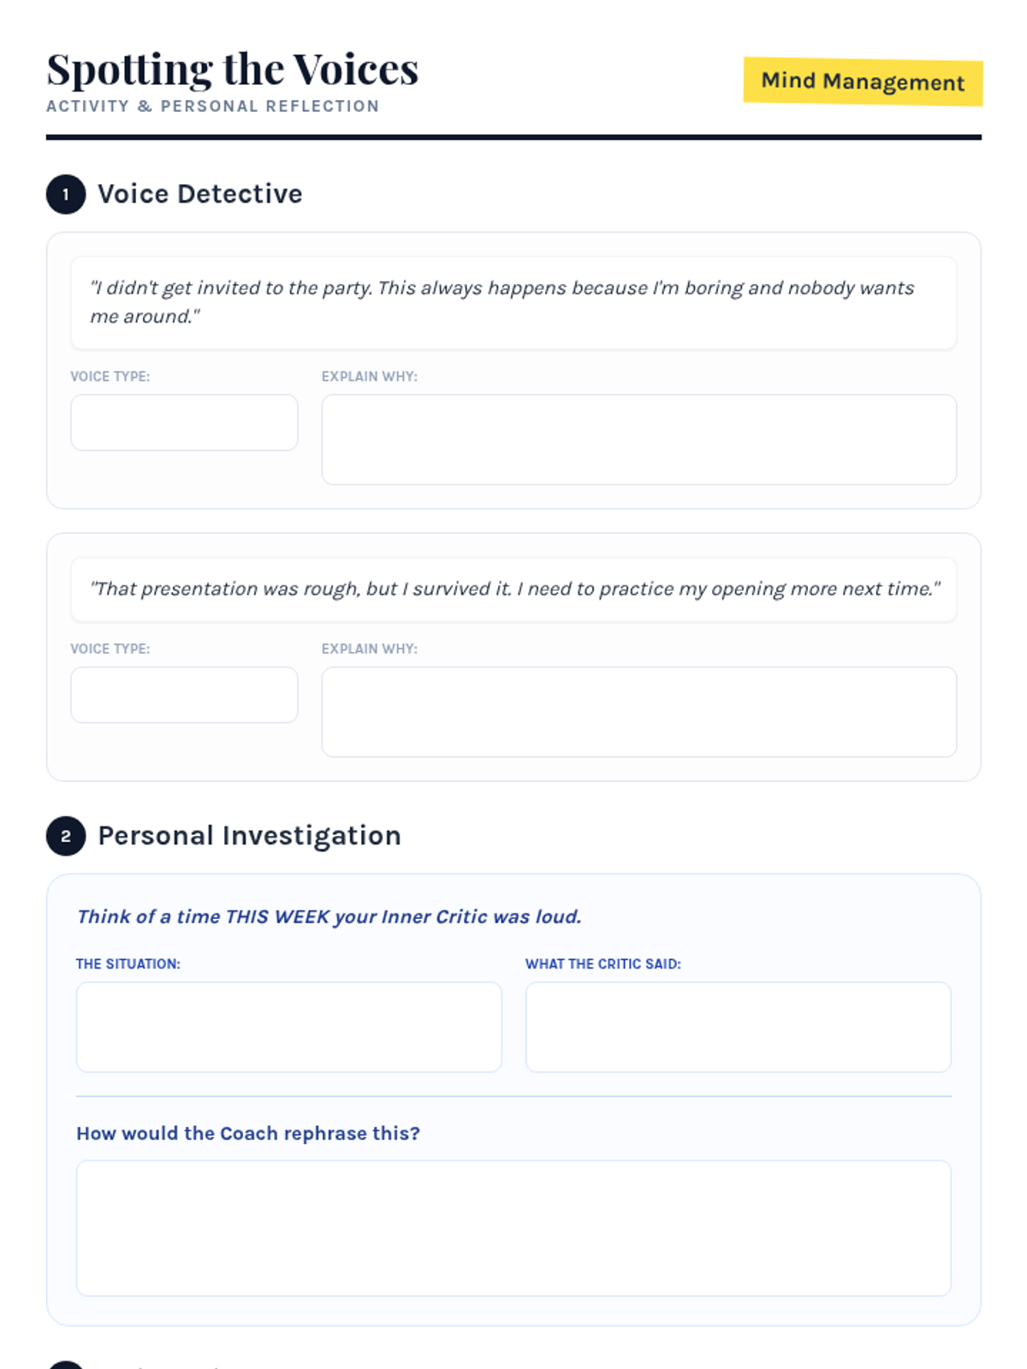Click the Activity & Personal Reflection subtitle

tap(213, 106)
